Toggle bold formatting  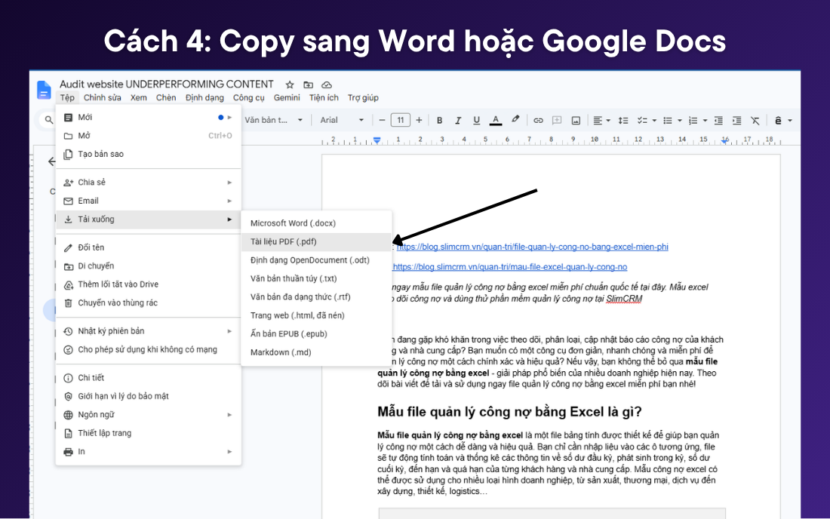click(x=439, y=120)
